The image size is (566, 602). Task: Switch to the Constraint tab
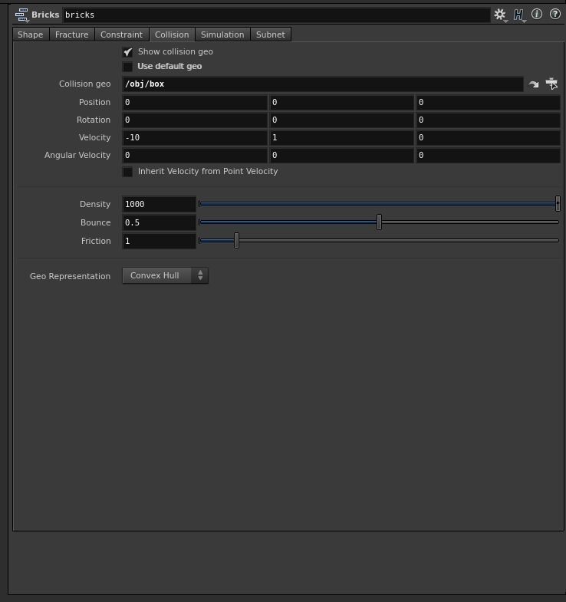tap(121, 35)
